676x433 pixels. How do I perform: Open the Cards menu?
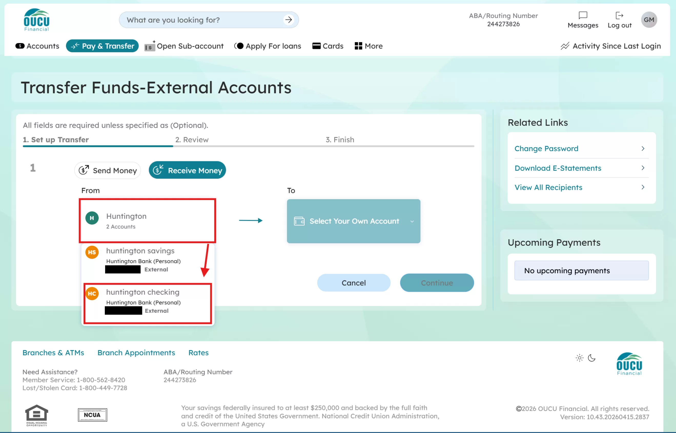click(327, 46)
